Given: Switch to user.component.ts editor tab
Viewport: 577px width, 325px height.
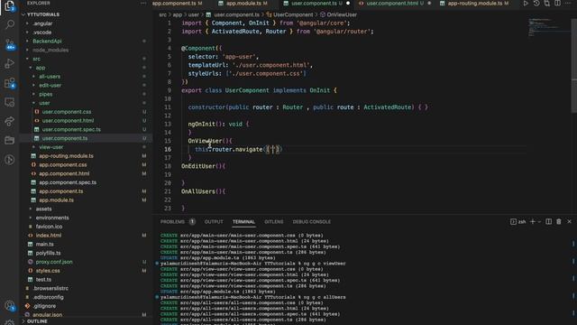Looking at the screenshot, I should pos(316,4).
